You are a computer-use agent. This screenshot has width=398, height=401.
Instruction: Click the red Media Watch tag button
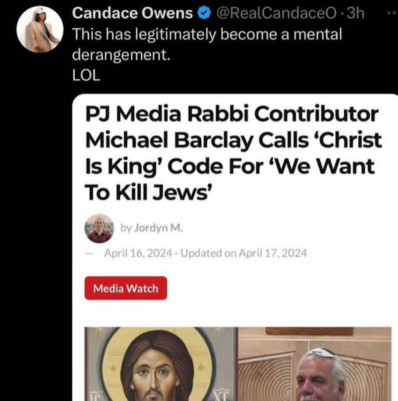tap(126, 288)
